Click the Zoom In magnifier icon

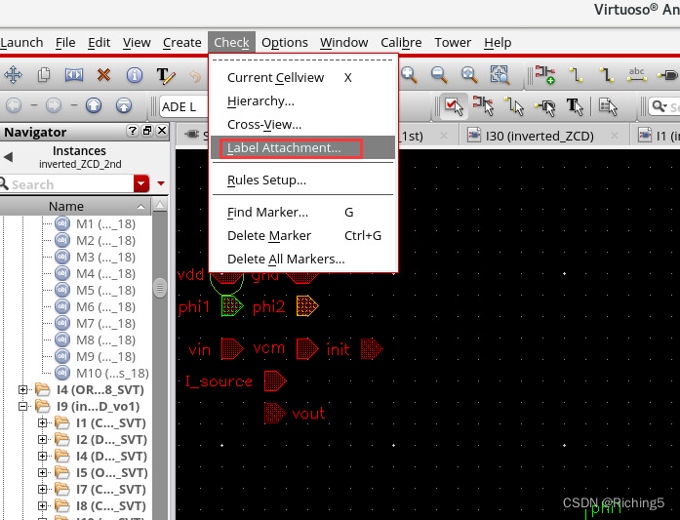[x=409, y=75]
